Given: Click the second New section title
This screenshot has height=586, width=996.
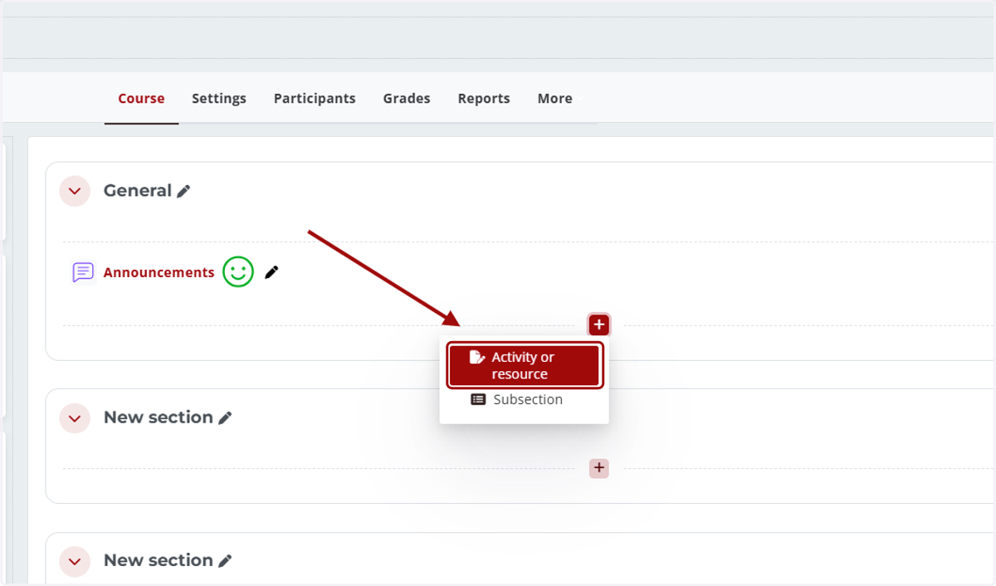Looking at the screenshot, I should point(158,560).
